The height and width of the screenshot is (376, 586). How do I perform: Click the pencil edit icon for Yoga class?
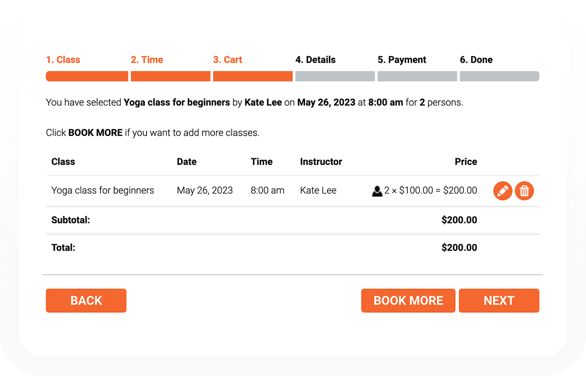tap(503, 191)
